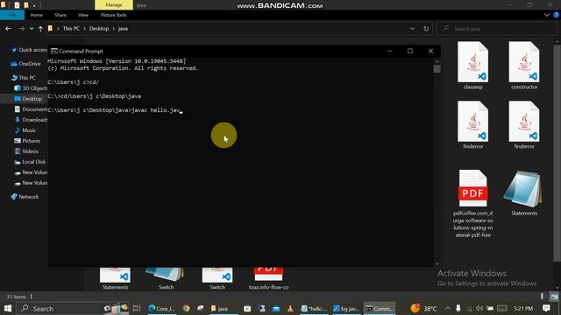Show hidden system tray icons
Screen dimensions: 561x315
(448, 308)
